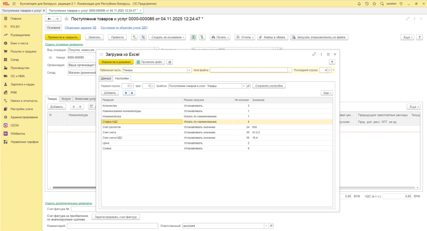Click the help question mark button in dialog
This screenshot has width=427, height=231.
pos(332,62)
